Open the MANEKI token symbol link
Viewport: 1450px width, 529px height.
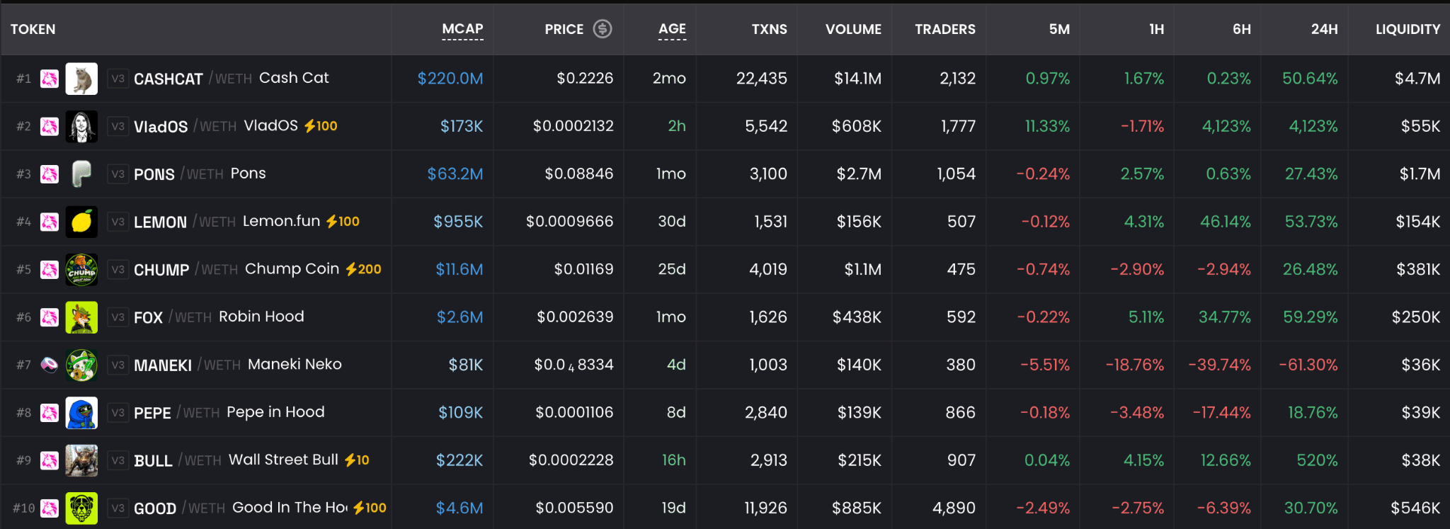coord(163,365)
